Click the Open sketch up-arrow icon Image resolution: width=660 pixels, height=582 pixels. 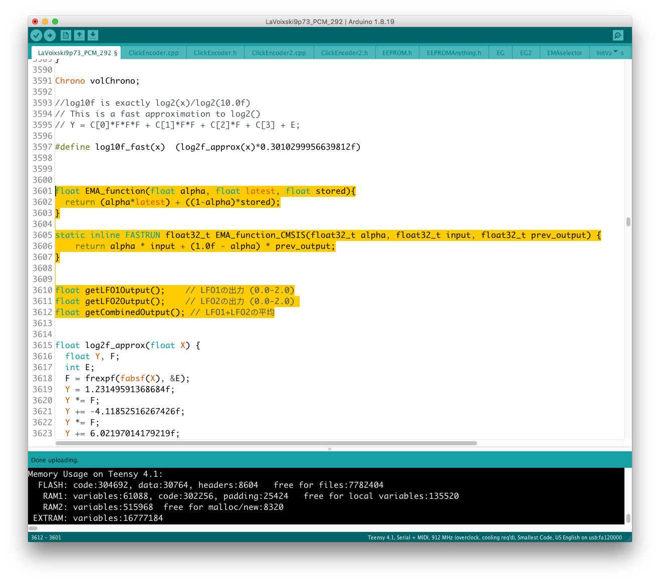point(79,35)
